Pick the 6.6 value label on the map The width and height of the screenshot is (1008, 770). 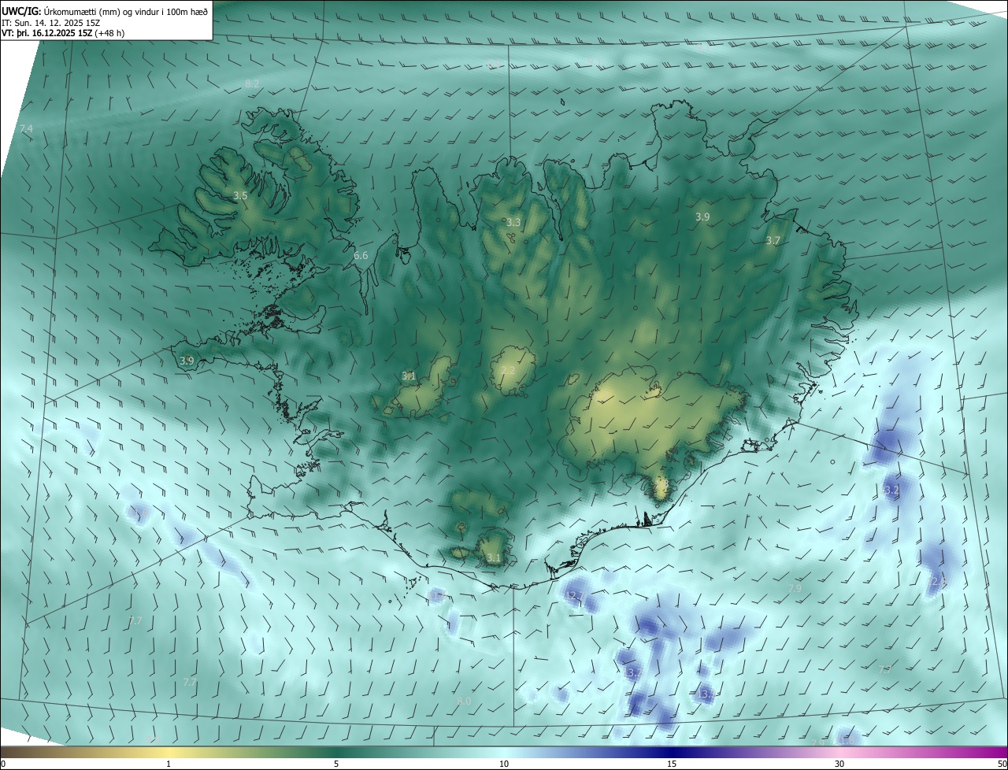(x=361, y=256)
